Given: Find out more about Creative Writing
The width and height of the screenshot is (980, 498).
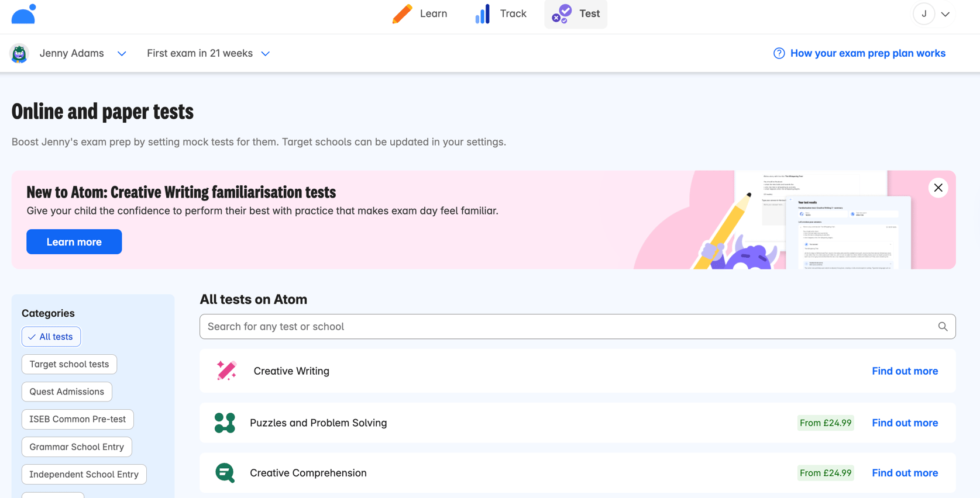Looking at the screenshot, I should coord(905,371).
